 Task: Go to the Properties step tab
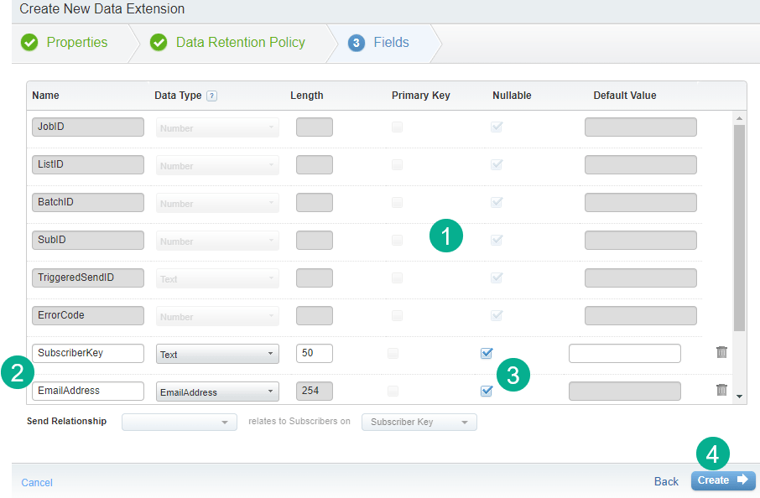[x=76, y=43]
